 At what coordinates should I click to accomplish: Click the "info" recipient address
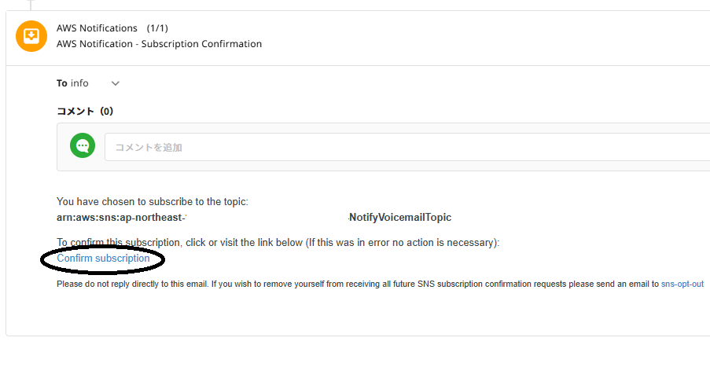click(79, 83)
